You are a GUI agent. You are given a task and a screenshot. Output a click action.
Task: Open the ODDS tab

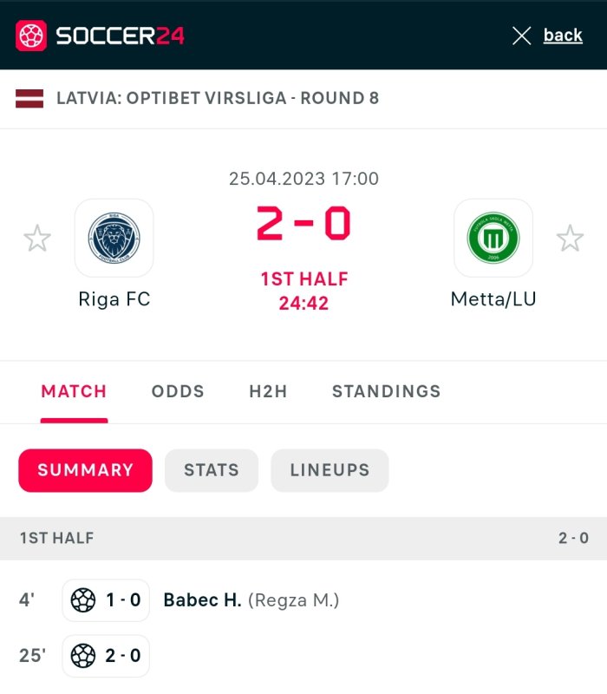point(178,391)
